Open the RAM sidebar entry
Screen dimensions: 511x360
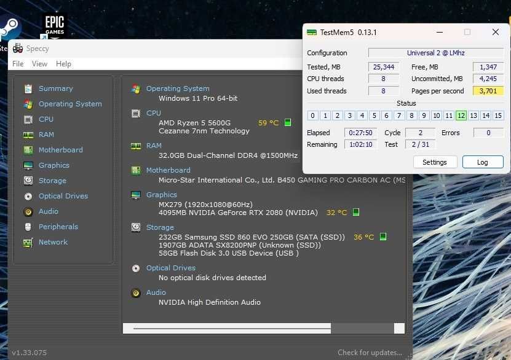(x=46, y=135)
